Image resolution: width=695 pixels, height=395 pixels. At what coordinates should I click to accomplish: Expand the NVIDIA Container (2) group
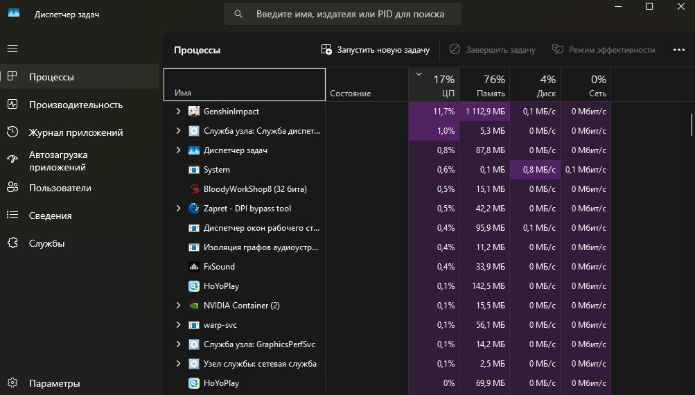click(178, 306)
